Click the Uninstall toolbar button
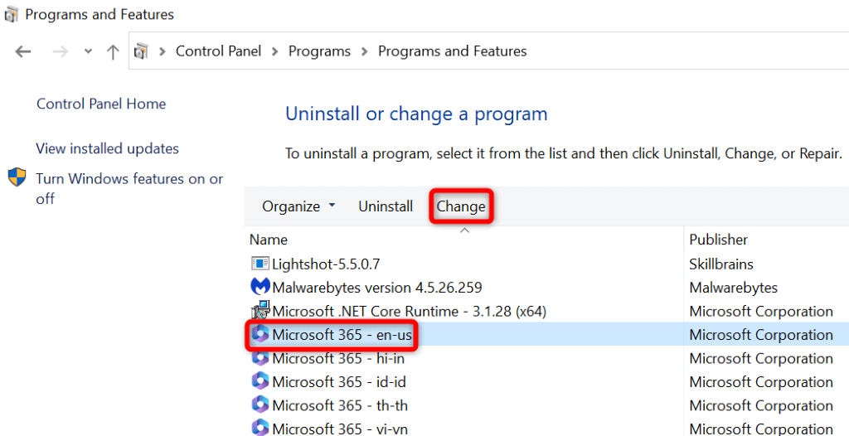849x436 pixels. click(x=386, y=206)
